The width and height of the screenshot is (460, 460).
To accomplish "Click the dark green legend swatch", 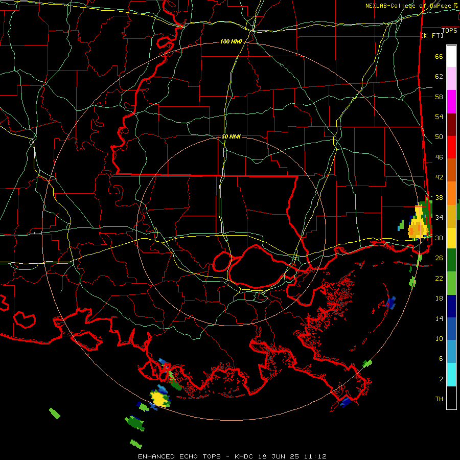I will click(x=451, y=260).
